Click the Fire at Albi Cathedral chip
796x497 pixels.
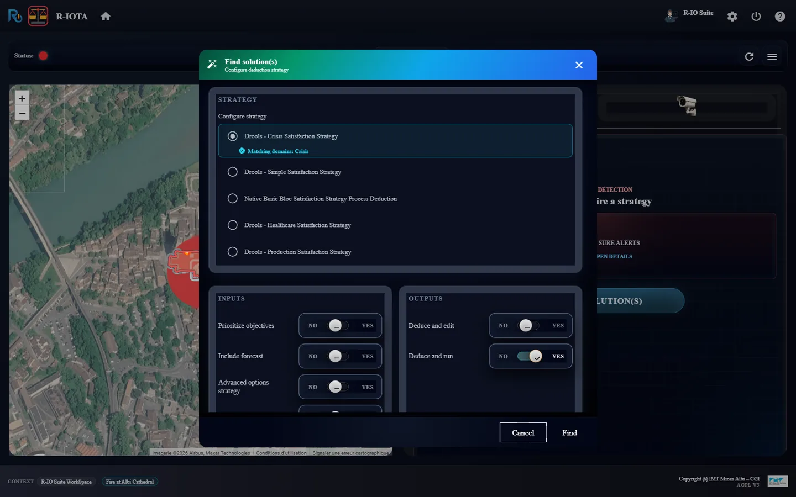130,482
